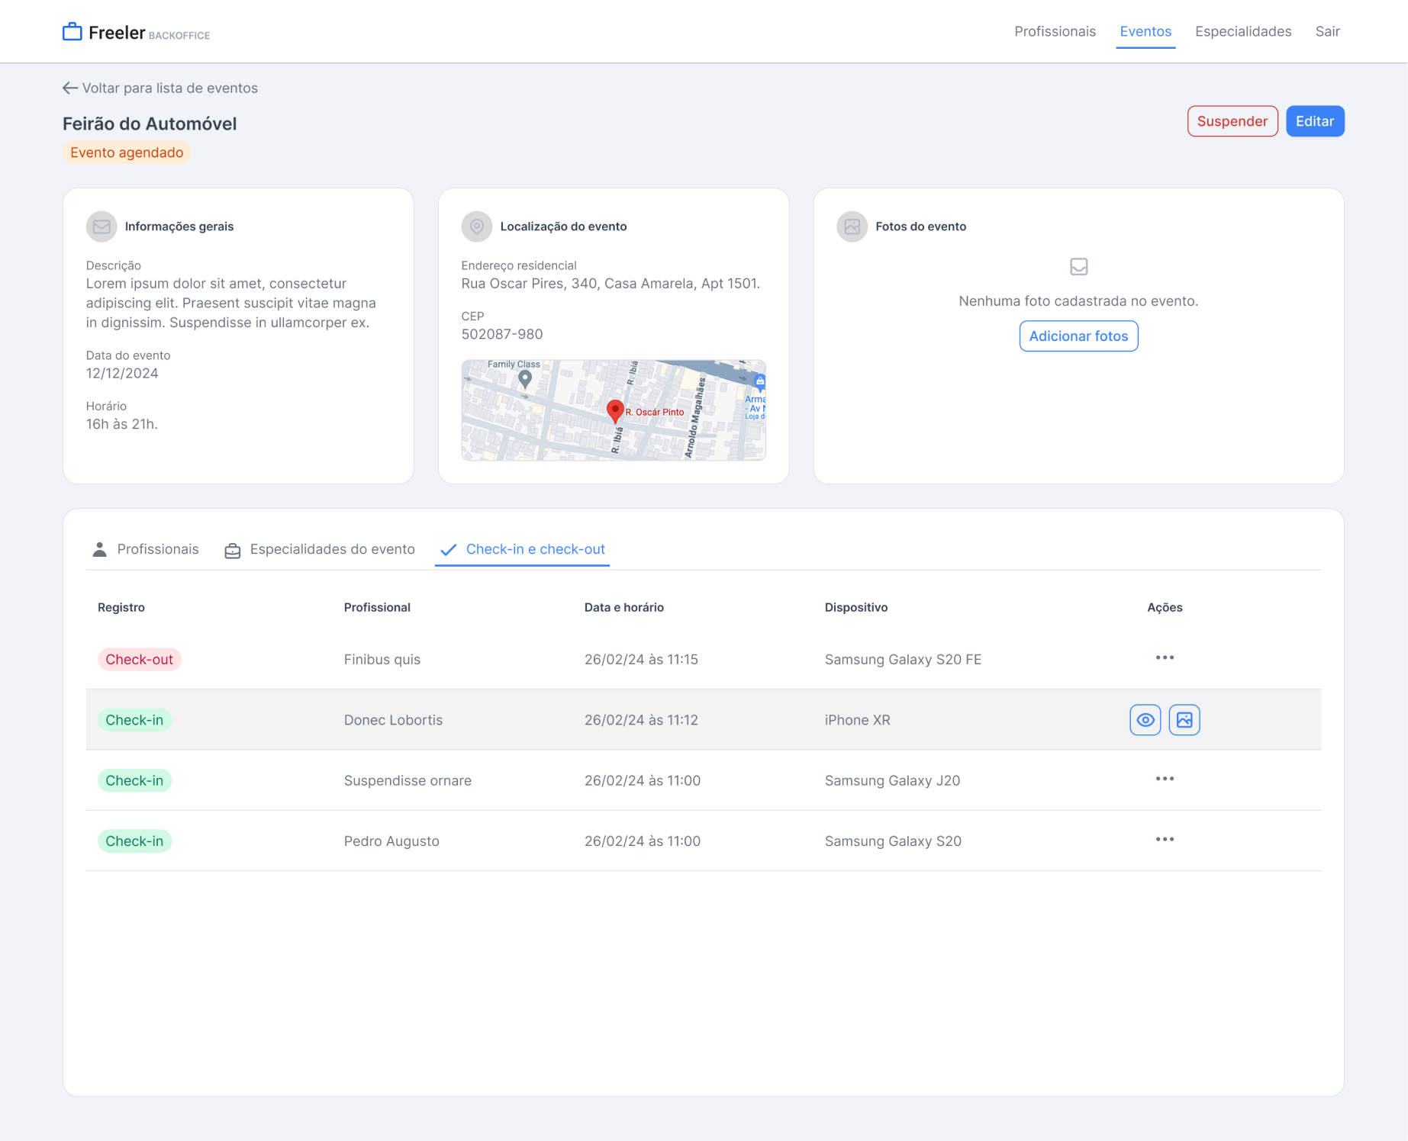
Task: Click the Freeler briefcase logo icon
Action: coord(72,32)
